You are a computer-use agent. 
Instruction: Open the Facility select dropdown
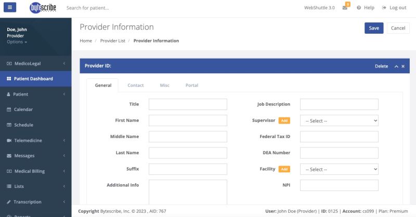339,169
